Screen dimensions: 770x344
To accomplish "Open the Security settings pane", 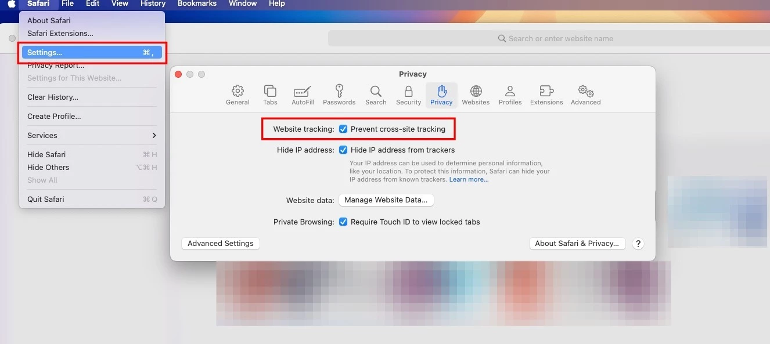I will tap(408, 95).
